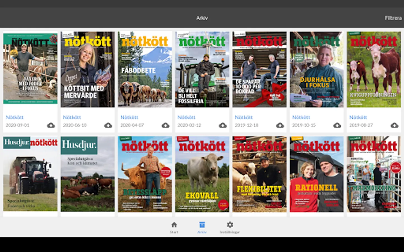Open the 'Växer med foder i fokus' cover
Image resolution: width=404 pixels, height=252 pixels.
coord(30,69)
